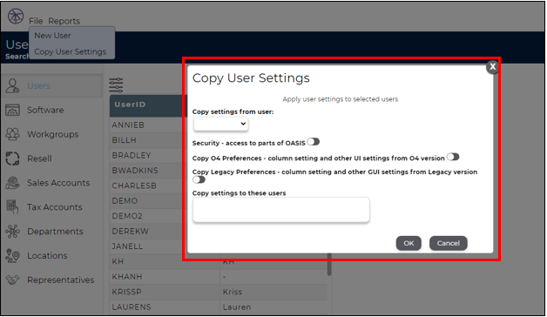Click the Sales Accounts sidebar icon
This screenshot has width=547, height=317.
tap(12, 183)
